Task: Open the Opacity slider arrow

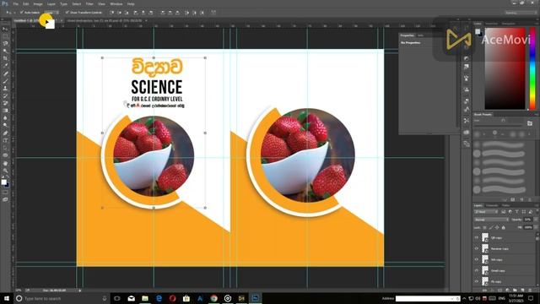Action: click(x=536, y=220)
